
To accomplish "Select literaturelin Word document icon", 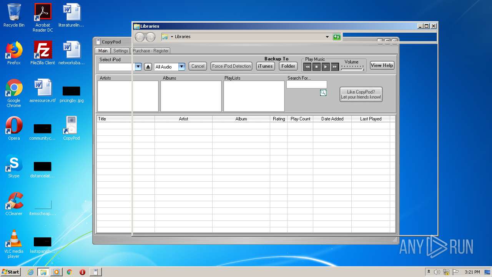I will pos(71,15).
